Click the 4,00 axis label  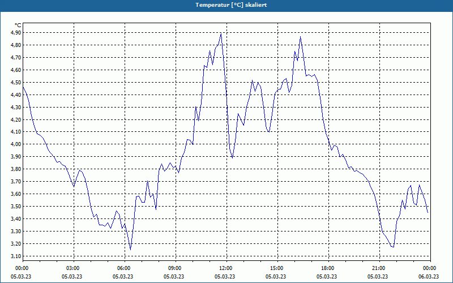click(x=16, y=144)
